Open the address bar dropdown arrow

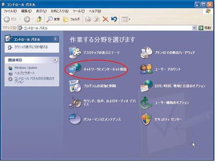point(194,28)
